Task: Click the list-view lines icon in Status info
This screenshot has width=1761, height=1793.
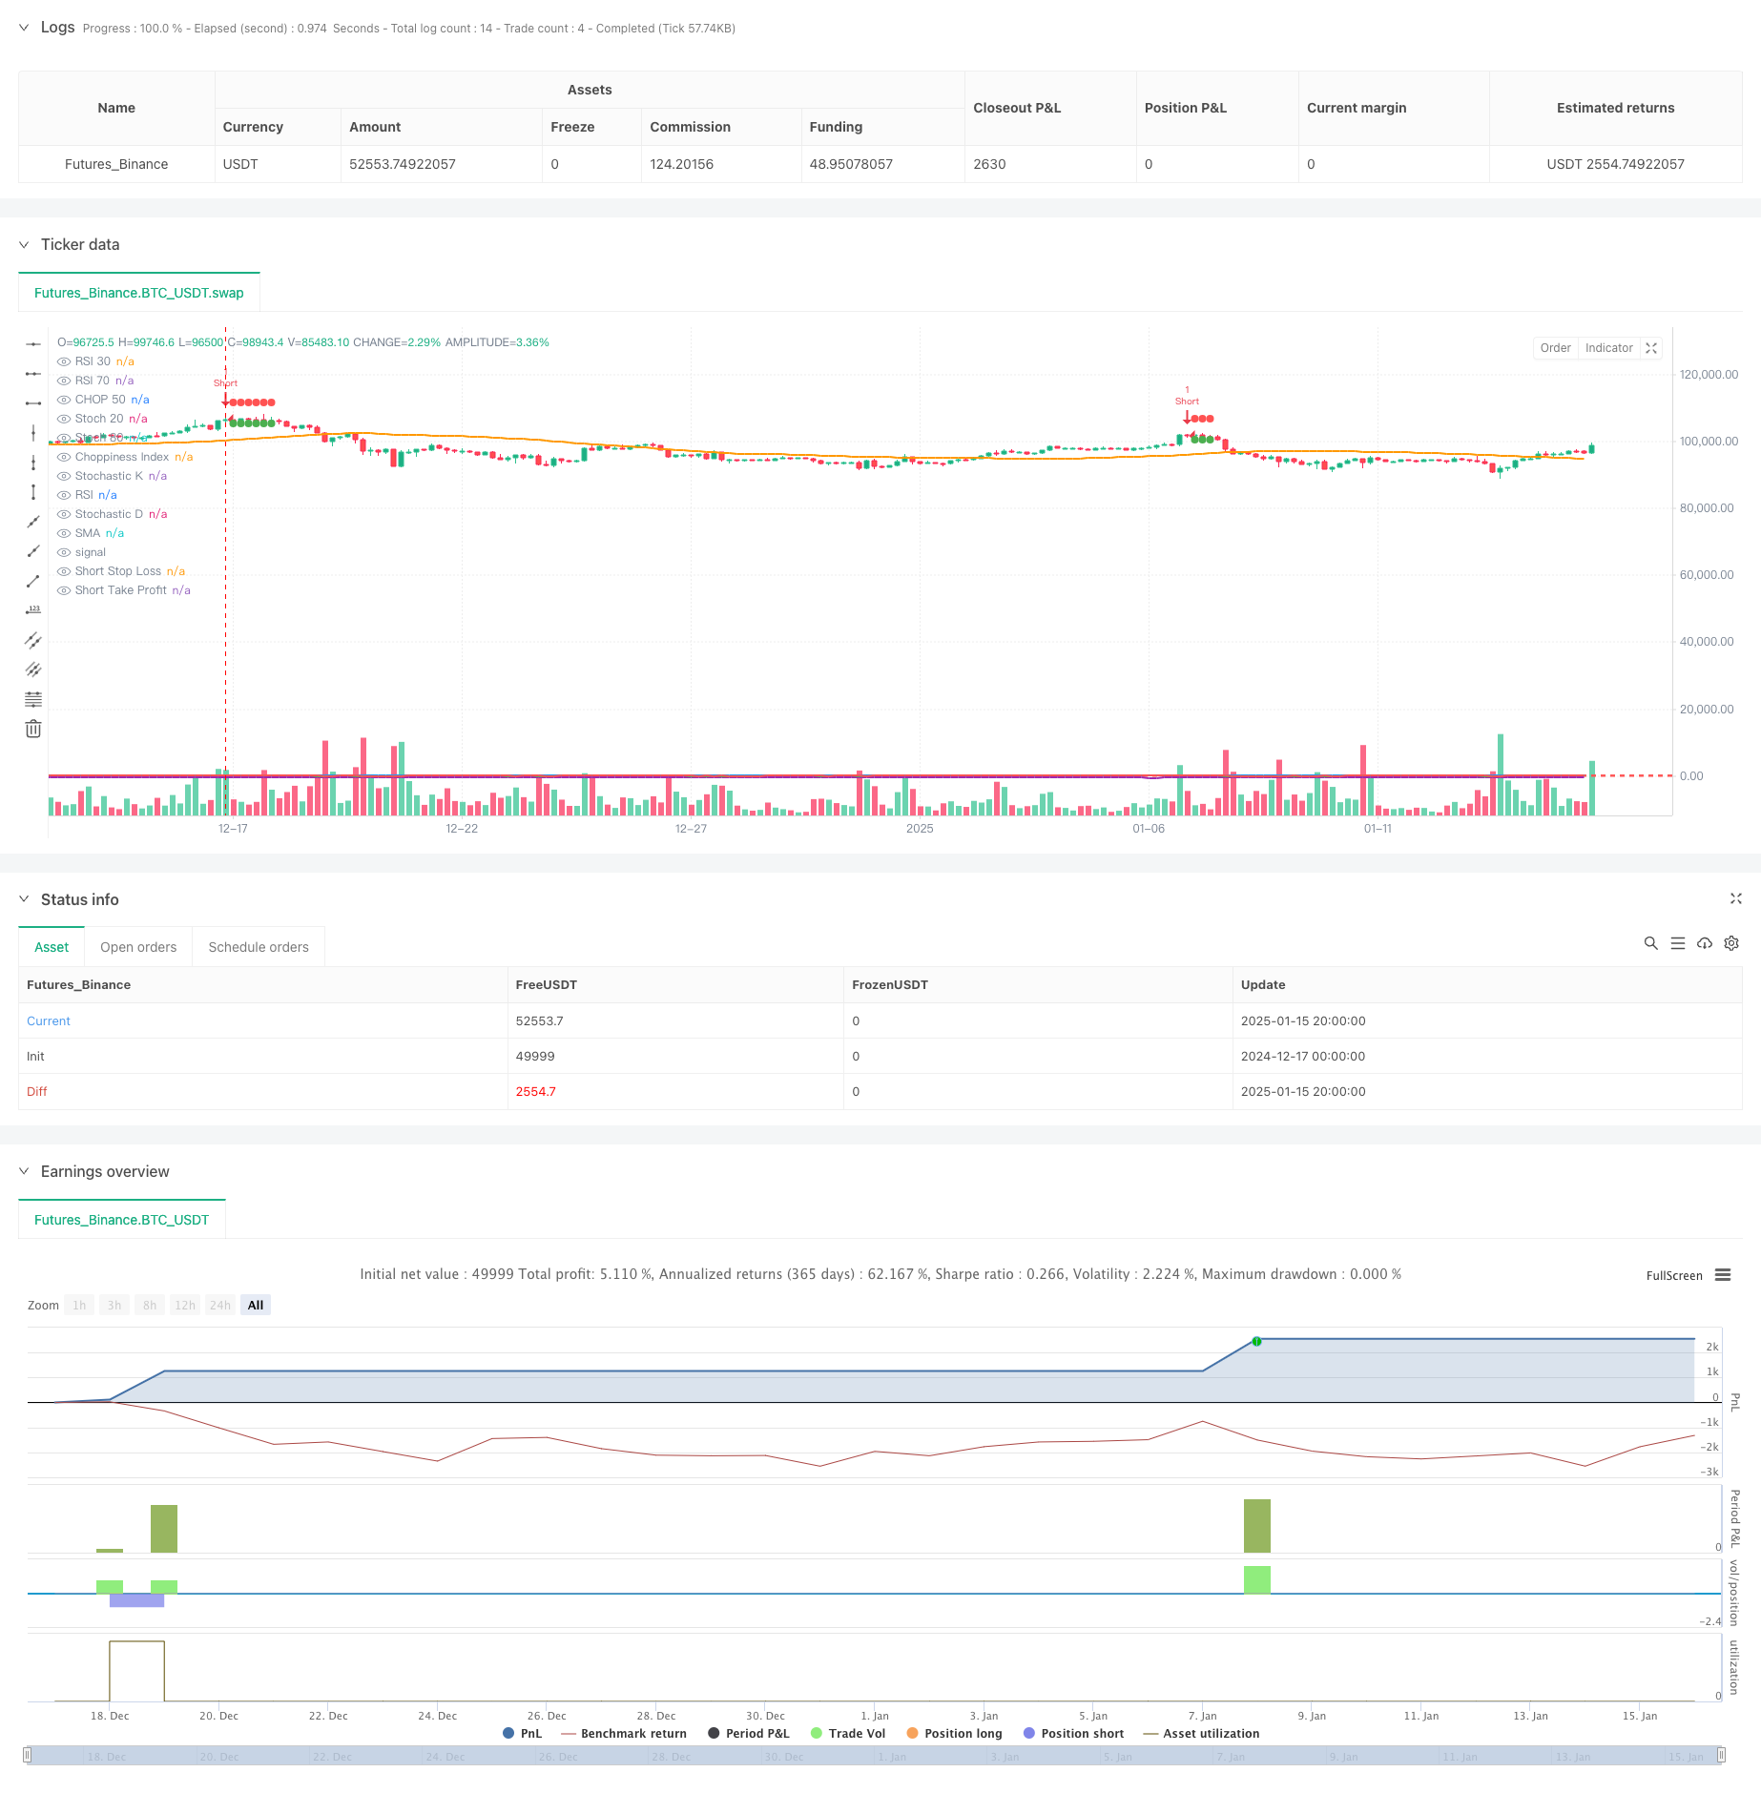Action: 1678,943
